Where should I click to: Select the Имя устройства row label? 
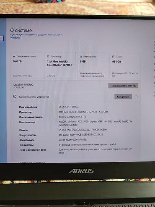coord(28,107)
